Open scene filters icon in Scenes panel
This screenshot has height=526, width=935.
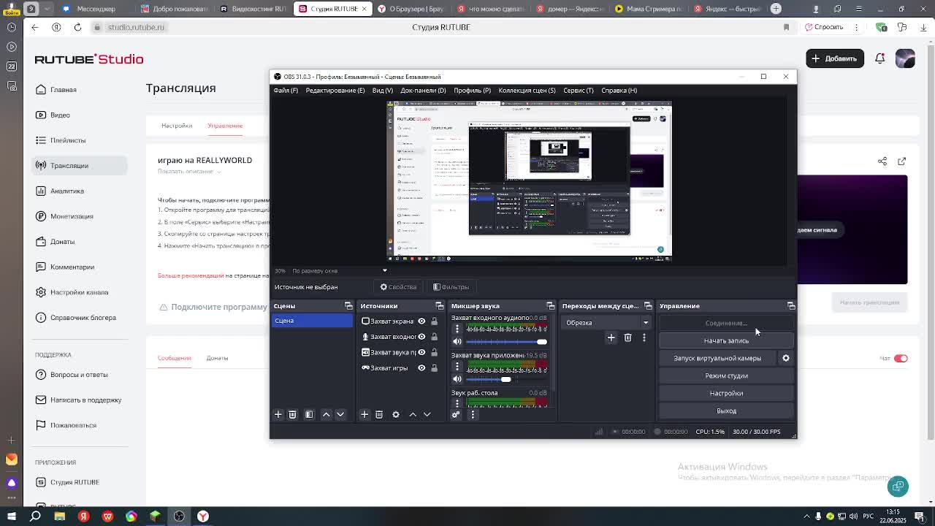click(x=309, y=414)
